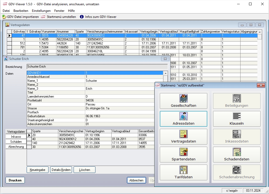Switch to the Inkasso tab
The image size is (269, 194).
pos(16,137)
